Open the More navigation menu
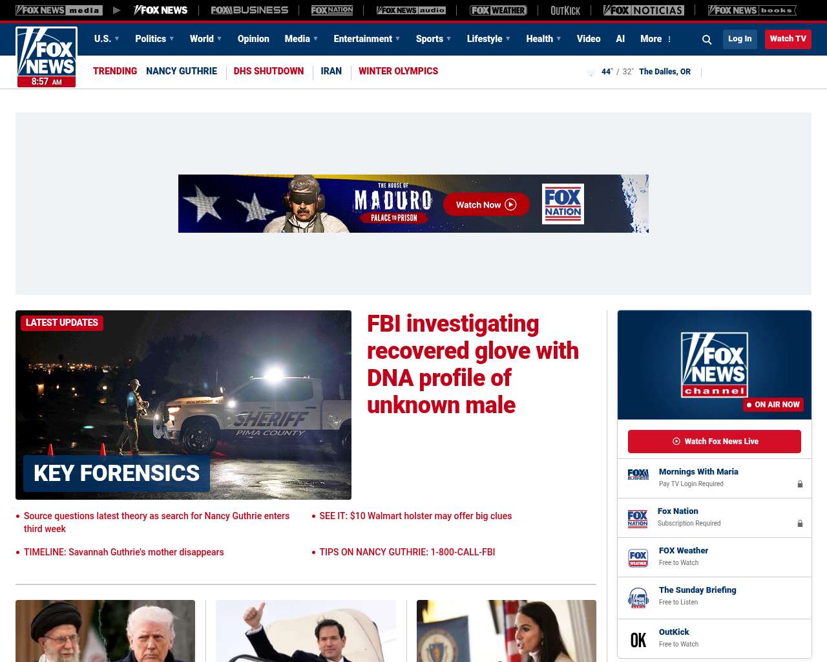This screenshot has height=662, width=827. 651,39
